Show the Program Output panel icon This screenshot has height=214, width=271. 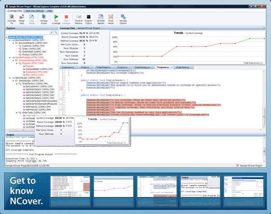(89, 17)
